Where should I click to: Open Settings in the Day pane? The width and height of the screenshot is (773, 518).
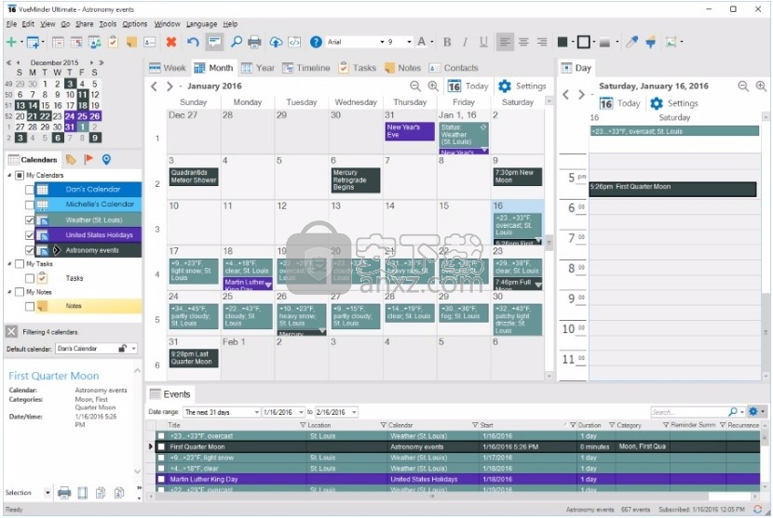tap(674, 103)
